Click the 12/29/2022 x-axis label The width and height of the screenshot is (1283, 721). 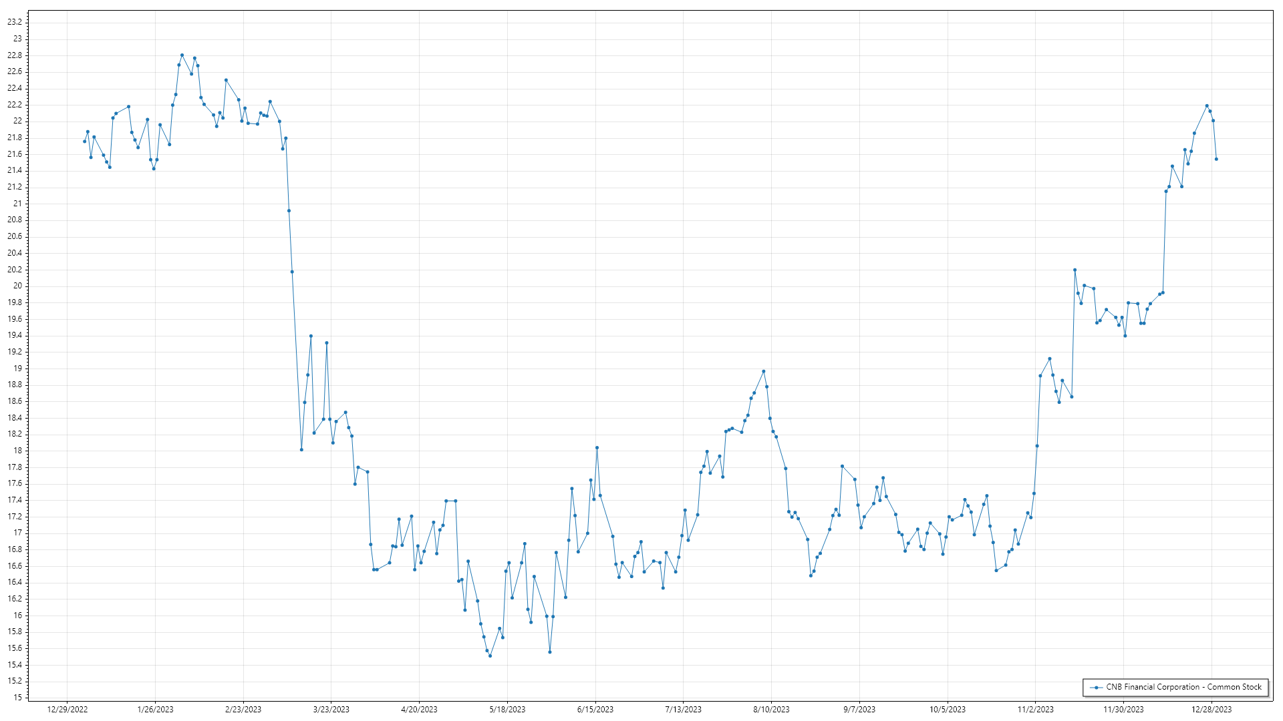(x=67, y=709)
